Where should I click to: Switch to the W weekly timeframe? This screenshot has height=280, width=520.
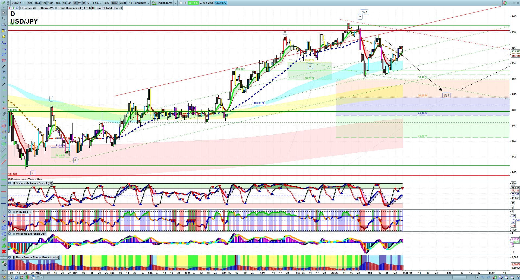(x=79, y=3)
